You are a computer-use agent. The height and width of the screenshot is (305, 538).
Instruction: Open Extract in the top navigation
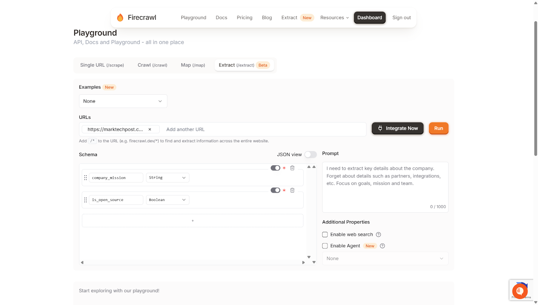(x=290, y=18)
